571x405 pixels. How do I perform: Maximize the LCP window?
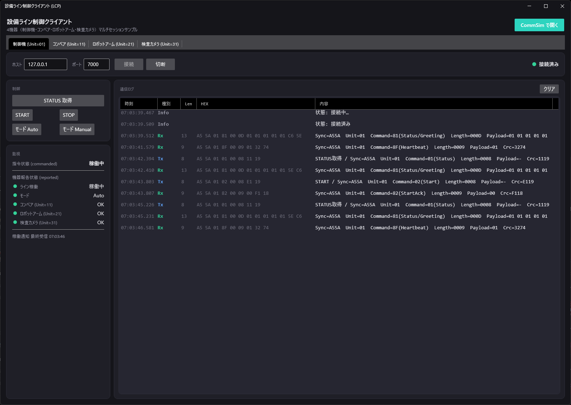coord(546,6)
